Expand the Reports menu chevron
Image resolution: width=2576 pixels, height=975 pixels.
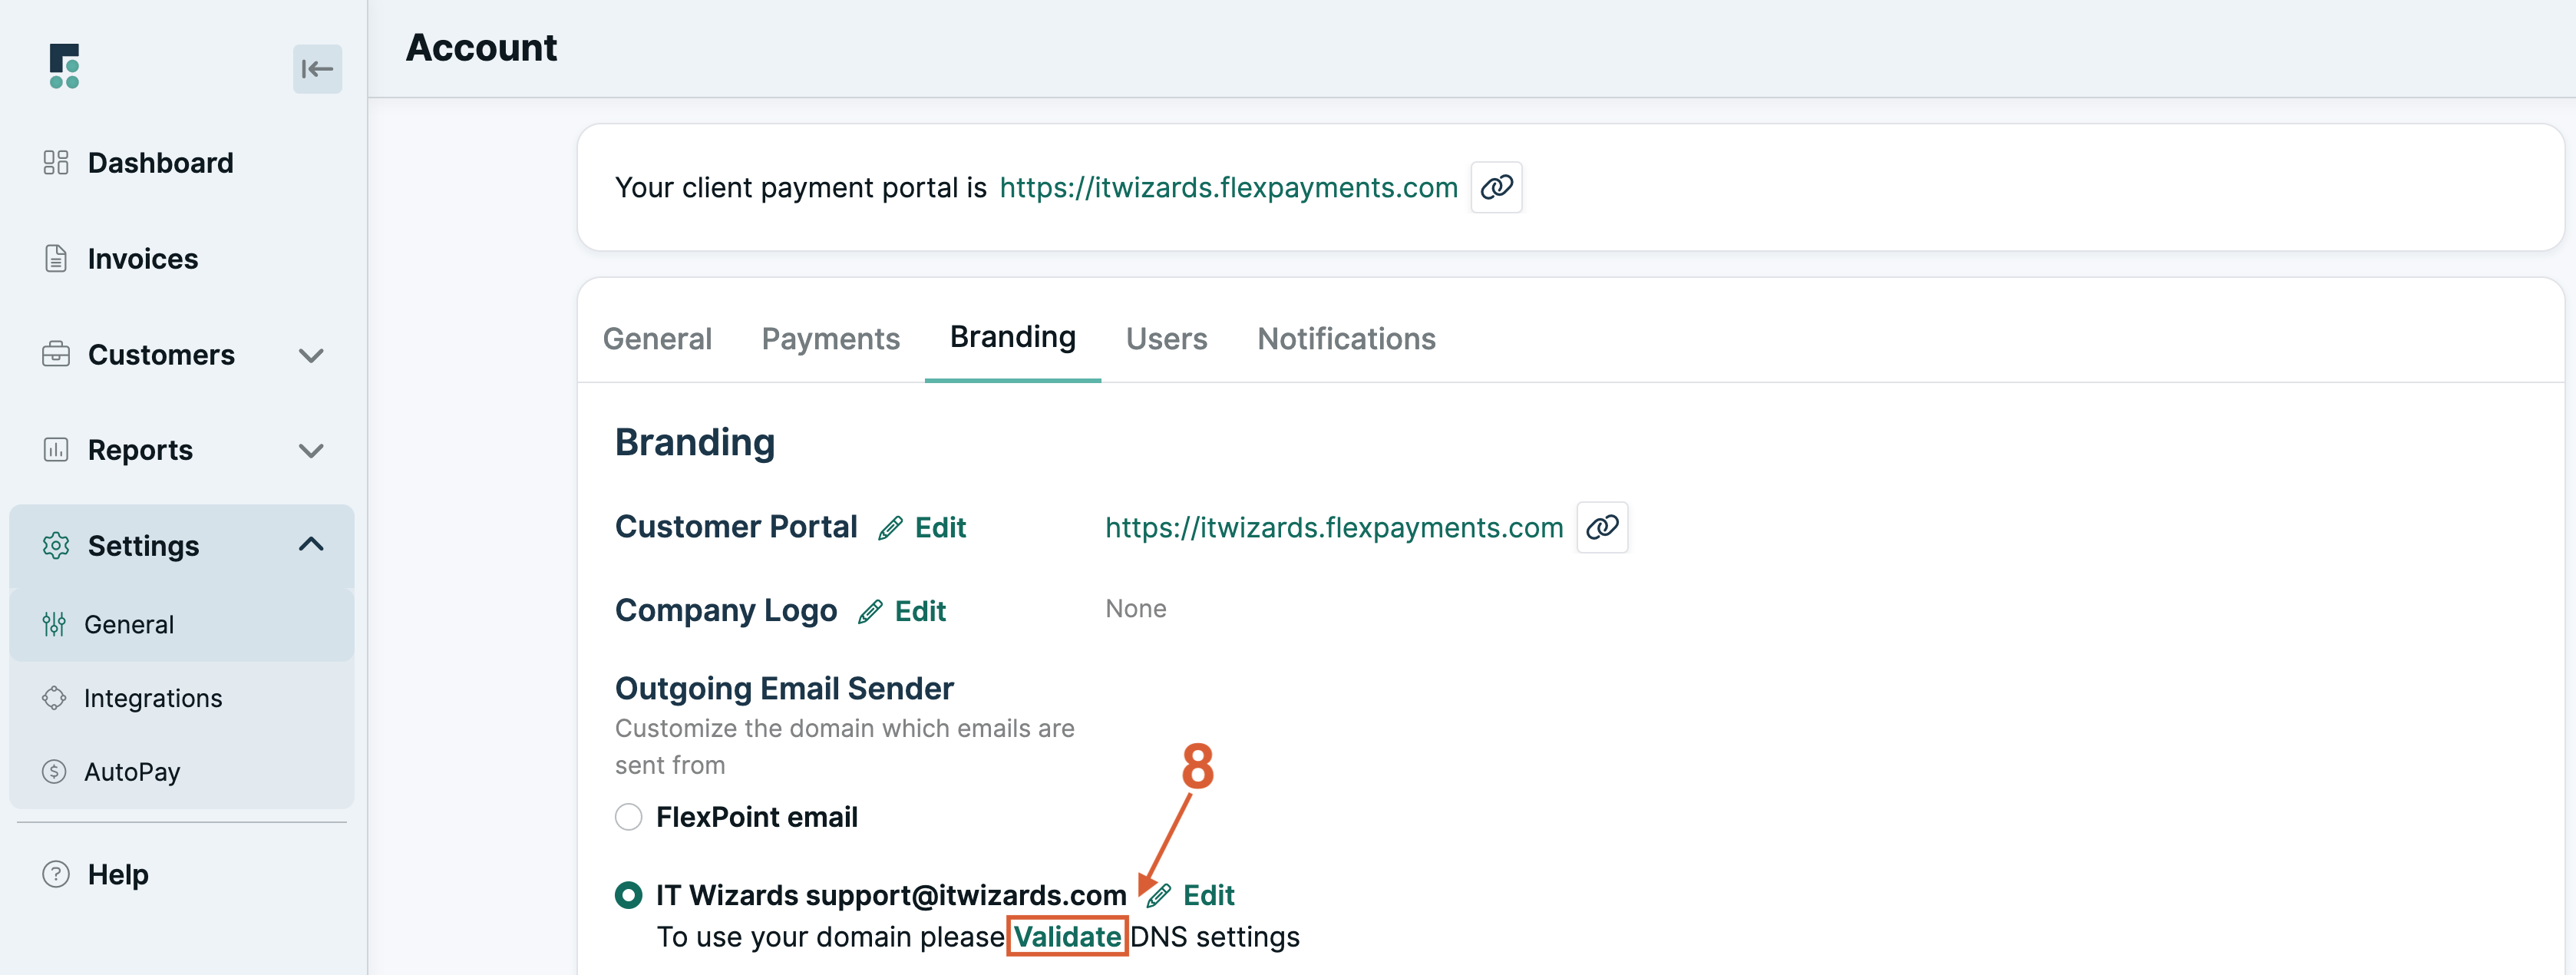point(311,450)
